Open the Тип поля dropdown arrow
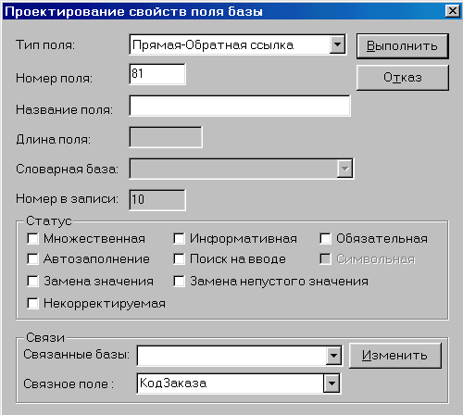 coord(337,44)
